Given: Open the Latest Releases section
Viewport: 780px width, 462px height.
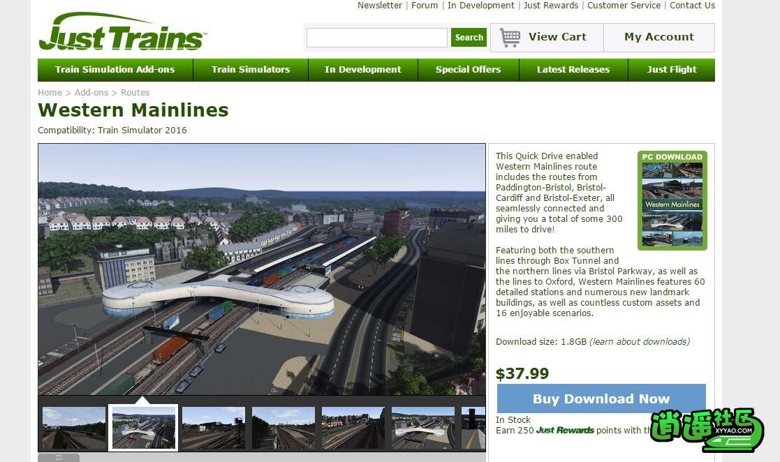Looking at the screenshot, I should point(573,70).
